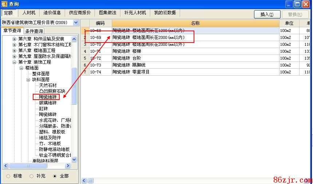Expand the 第九章 屋面防水及保温隔热 tree node
The height and width of the screenshot is (184, 313).
[15, 56]
